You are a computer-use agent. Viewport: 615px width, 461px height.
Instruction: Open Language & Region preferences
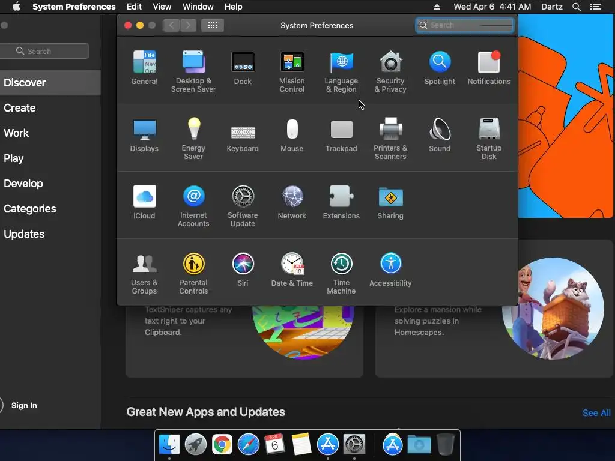(x=341, y=71)
